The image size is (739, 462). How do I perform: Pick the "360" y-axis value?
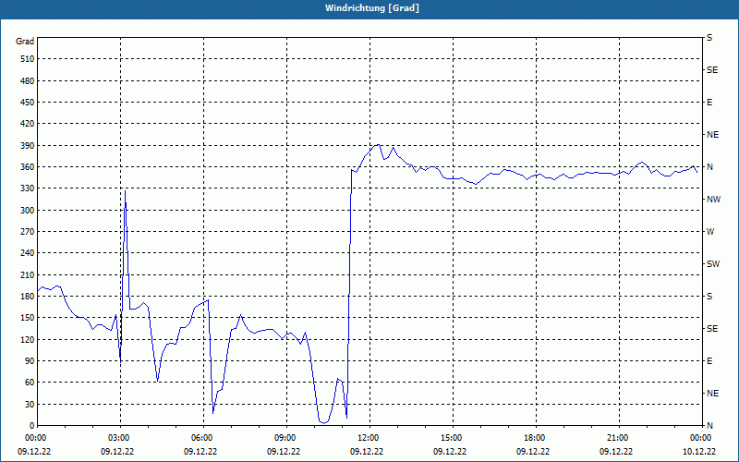(28, 167)
